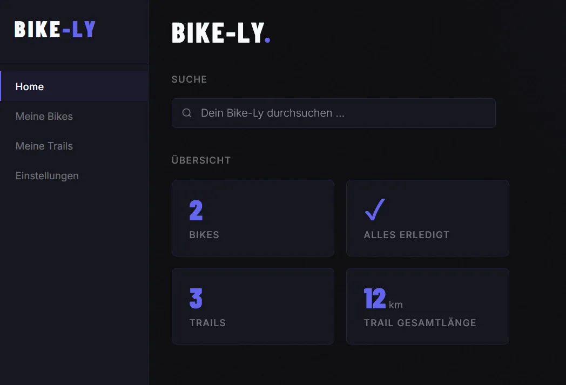Select Home in the navigation sidebar

coord(30,86)
